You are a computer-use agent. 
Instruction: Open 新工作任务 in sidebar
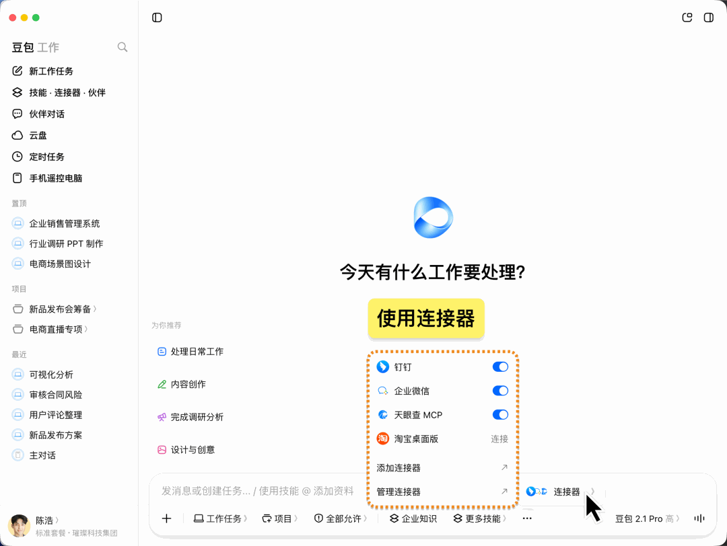[x=51, y=71]
